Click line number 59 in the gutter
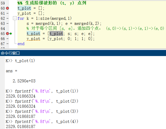Screen dimensions: 166x129 [3, 3]
